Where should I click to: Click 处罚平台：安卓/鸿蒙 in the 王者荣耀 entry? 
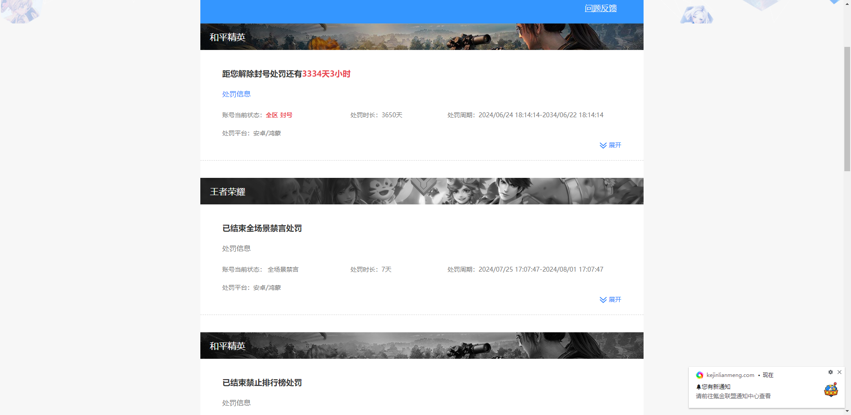[251, 288]
